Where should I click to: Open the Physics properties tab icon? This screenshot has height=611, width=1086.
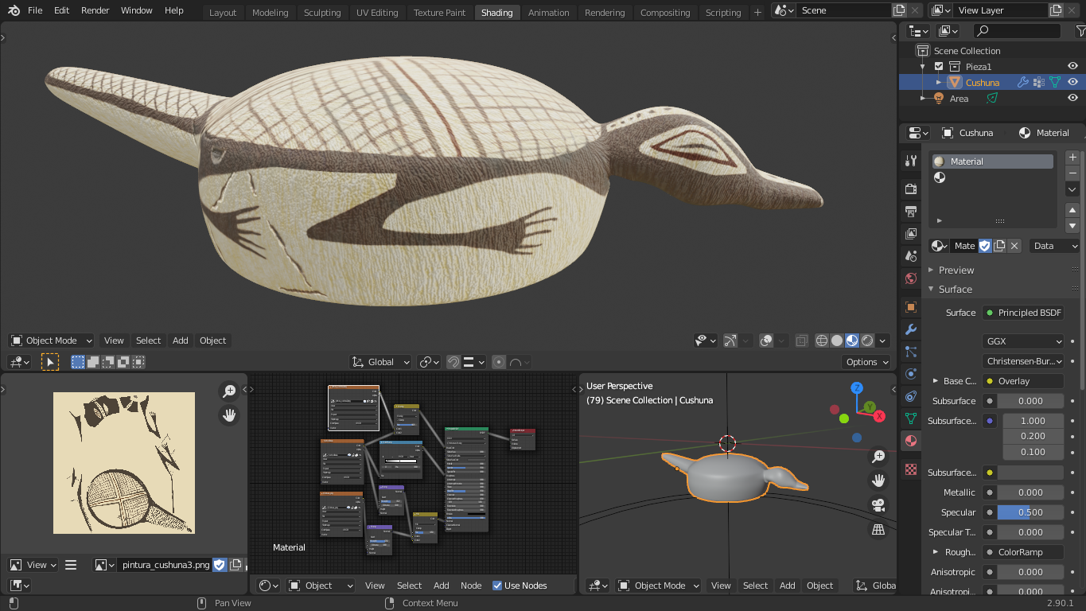coord(911,374)
